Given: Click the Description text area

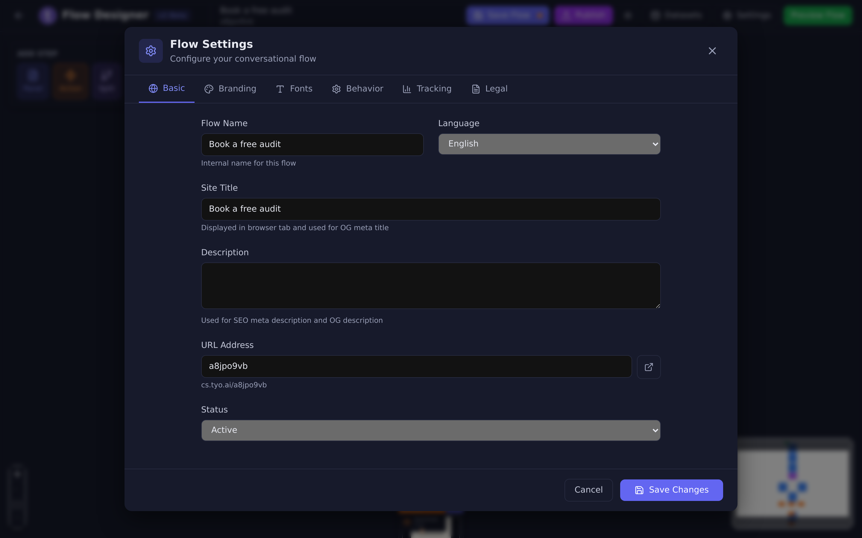Looking at the screenshot, I should tap(431, 286).
